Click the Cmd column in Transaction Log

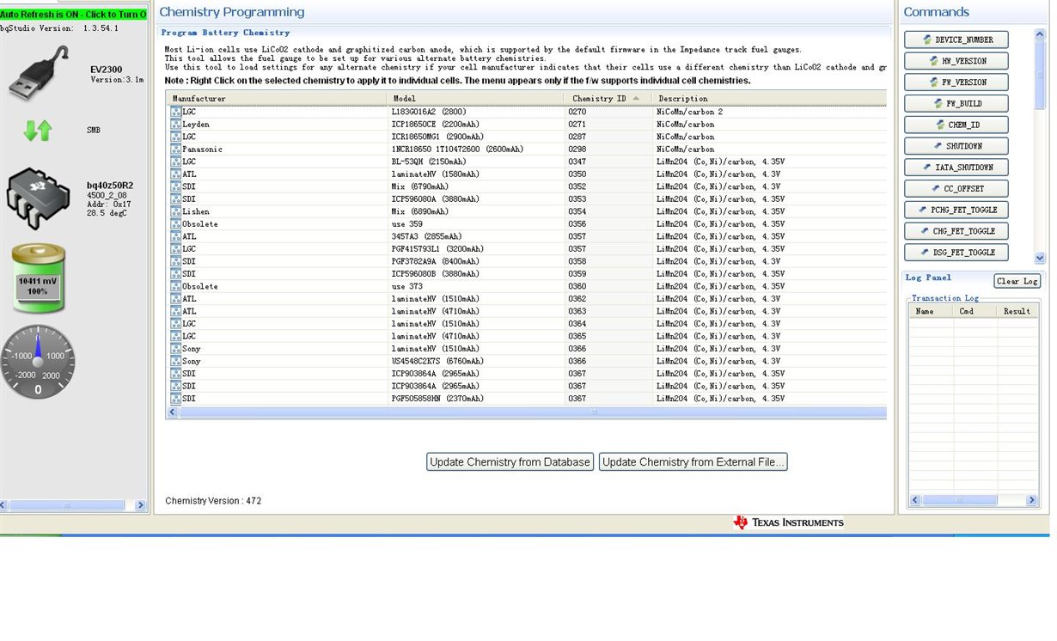tap(975, 311)
